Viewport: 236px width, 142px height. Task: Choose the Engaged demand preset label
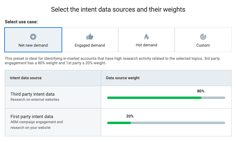click(90, 45)
